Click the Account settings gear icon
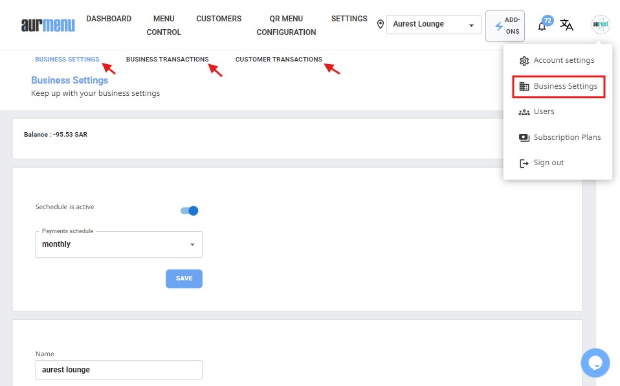620x386 pixels. click(524, 61)
